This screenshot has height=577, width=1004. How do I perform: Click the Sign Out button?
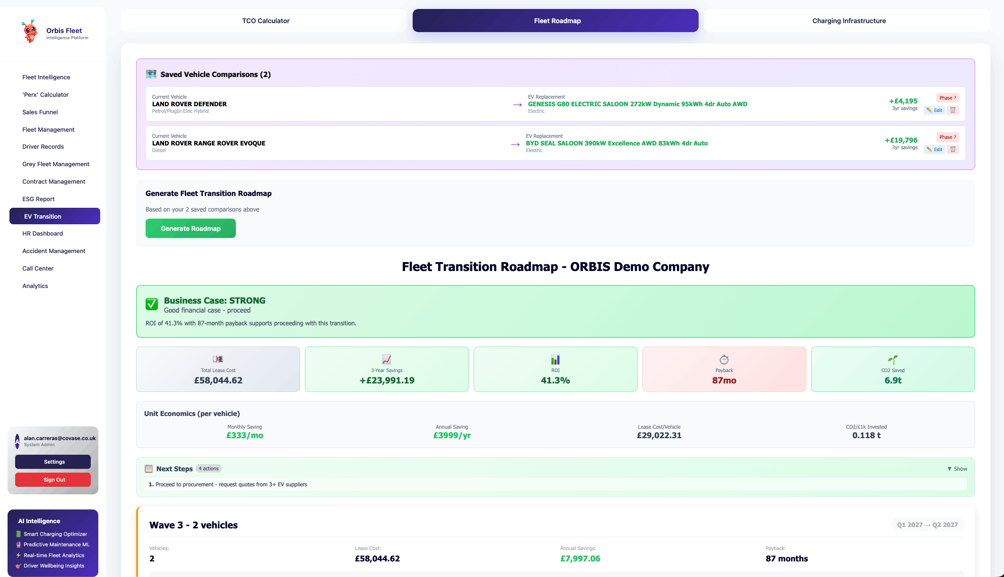coord(53,480)
